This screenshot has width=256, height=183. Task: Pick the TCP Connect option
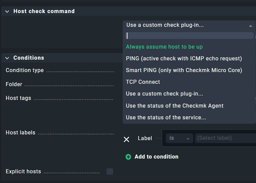[x=143, y=82]
